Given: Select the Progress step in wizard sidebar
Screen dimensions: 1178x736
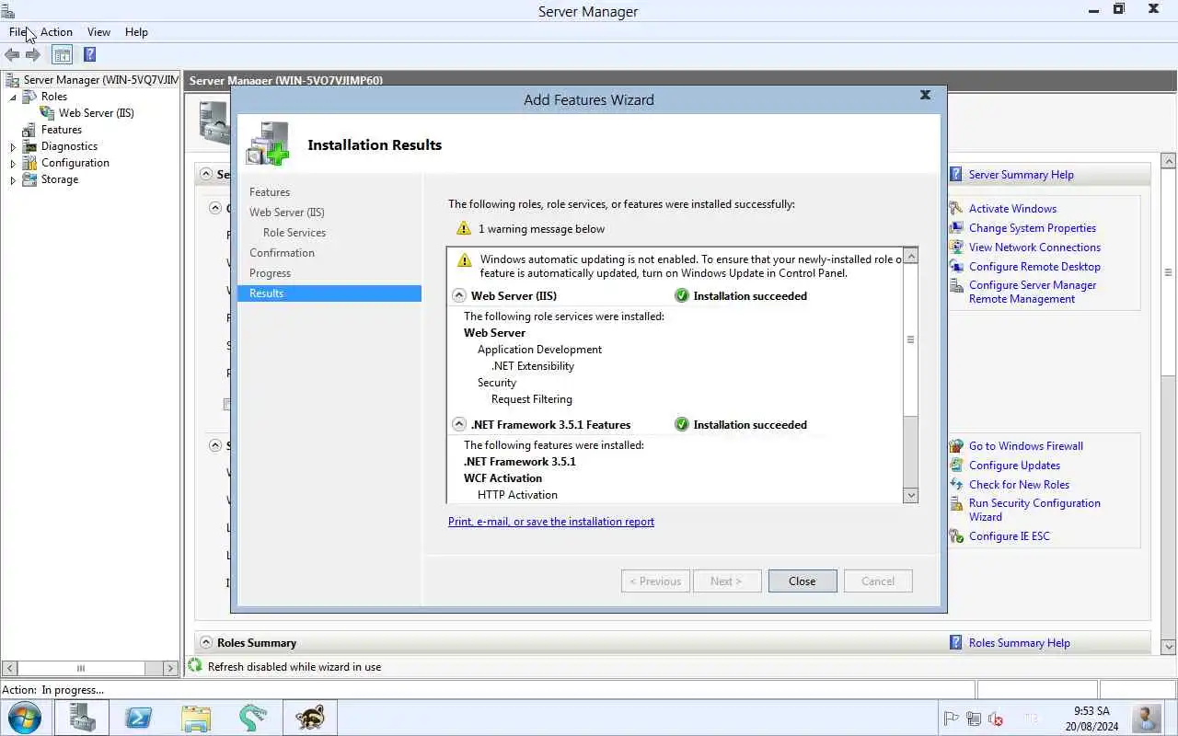Looking at the screenshot, I should tap(270, 273).
